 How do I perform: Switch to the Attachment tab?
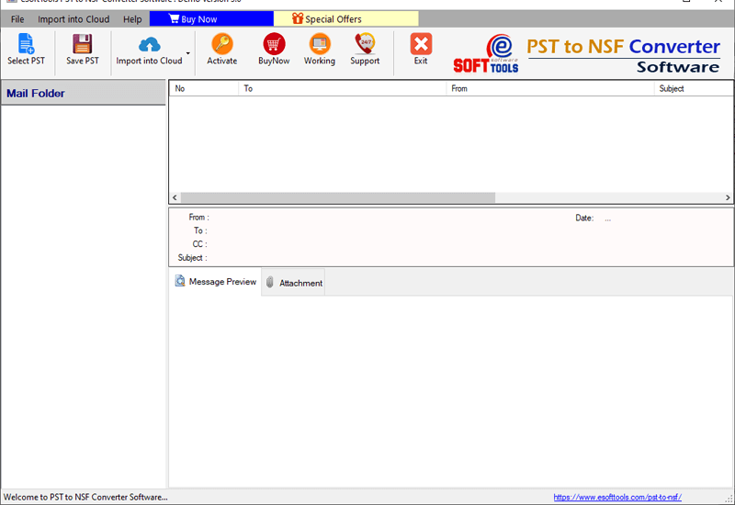coord(293,283)
